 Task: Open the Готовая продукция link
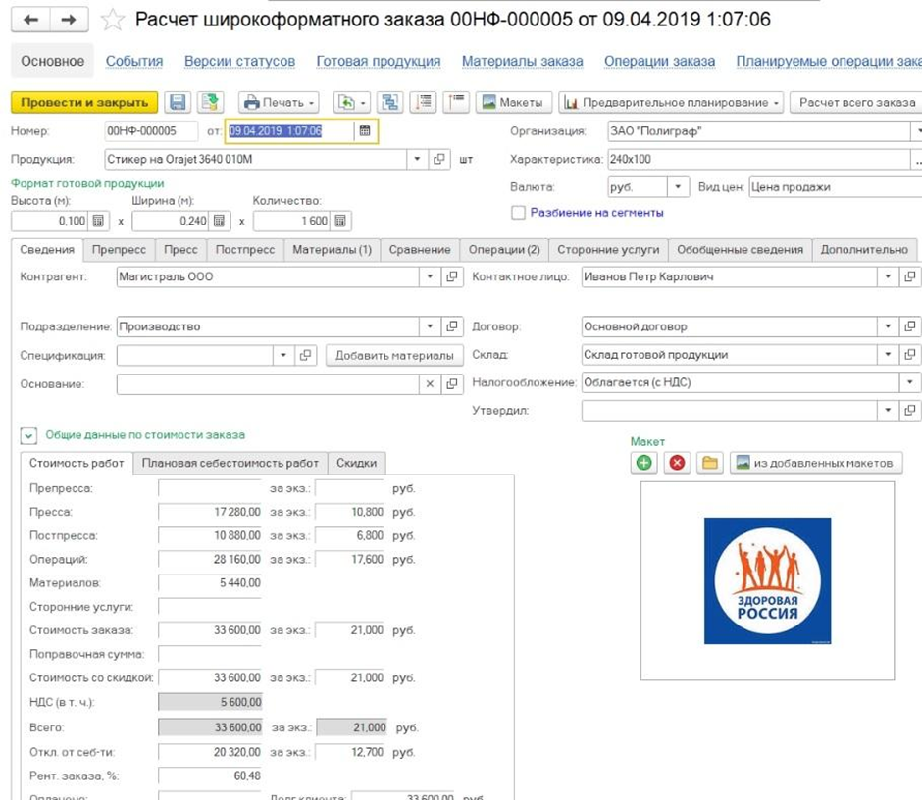pyautogui.click(x=378, y=61)
